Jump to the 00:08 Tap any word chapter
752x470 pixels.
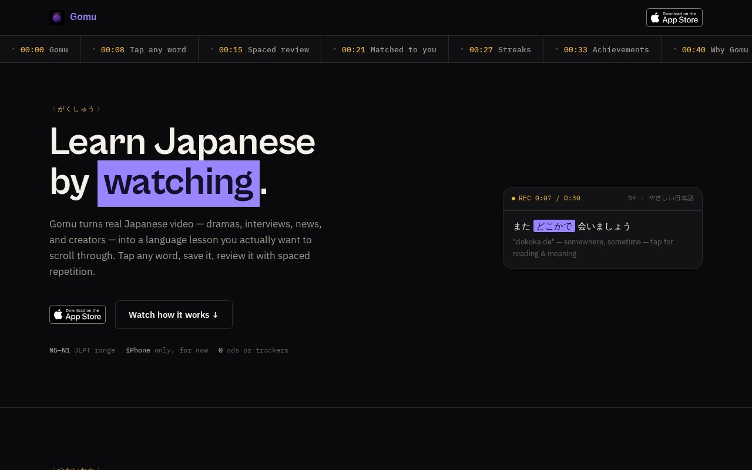(x=139, y=49)
